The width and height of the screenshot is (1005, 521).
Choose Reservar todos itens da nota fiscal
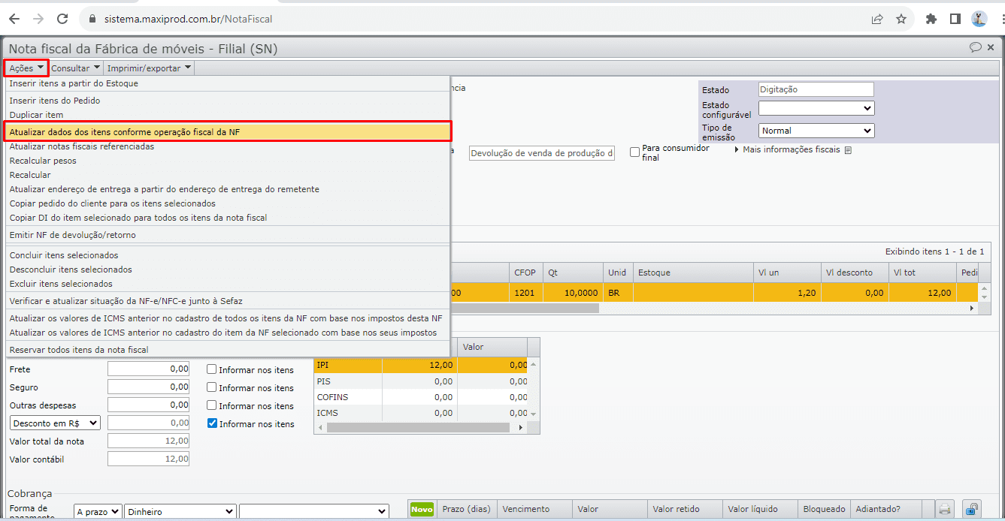click(227, 350)
